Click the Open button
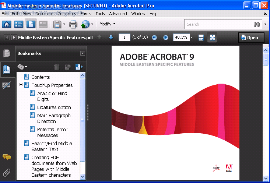 click(x=251, y=38)
